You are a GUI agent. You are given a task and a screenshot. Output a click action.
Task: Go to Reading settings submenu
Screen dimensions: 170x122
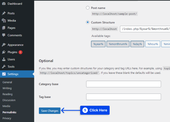point(8,94)
